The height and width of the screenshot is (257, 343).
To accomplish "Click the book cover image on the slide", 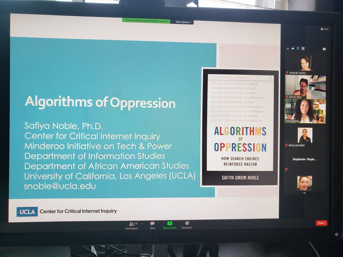I will (x=240, y=127).
